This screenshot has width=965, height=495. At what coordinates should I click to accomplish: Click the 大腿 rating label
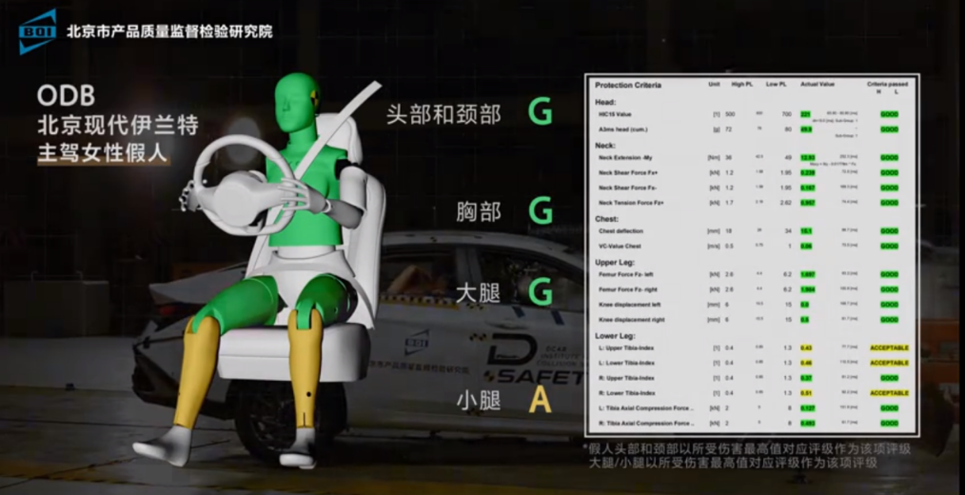click(x=478, y=293)
